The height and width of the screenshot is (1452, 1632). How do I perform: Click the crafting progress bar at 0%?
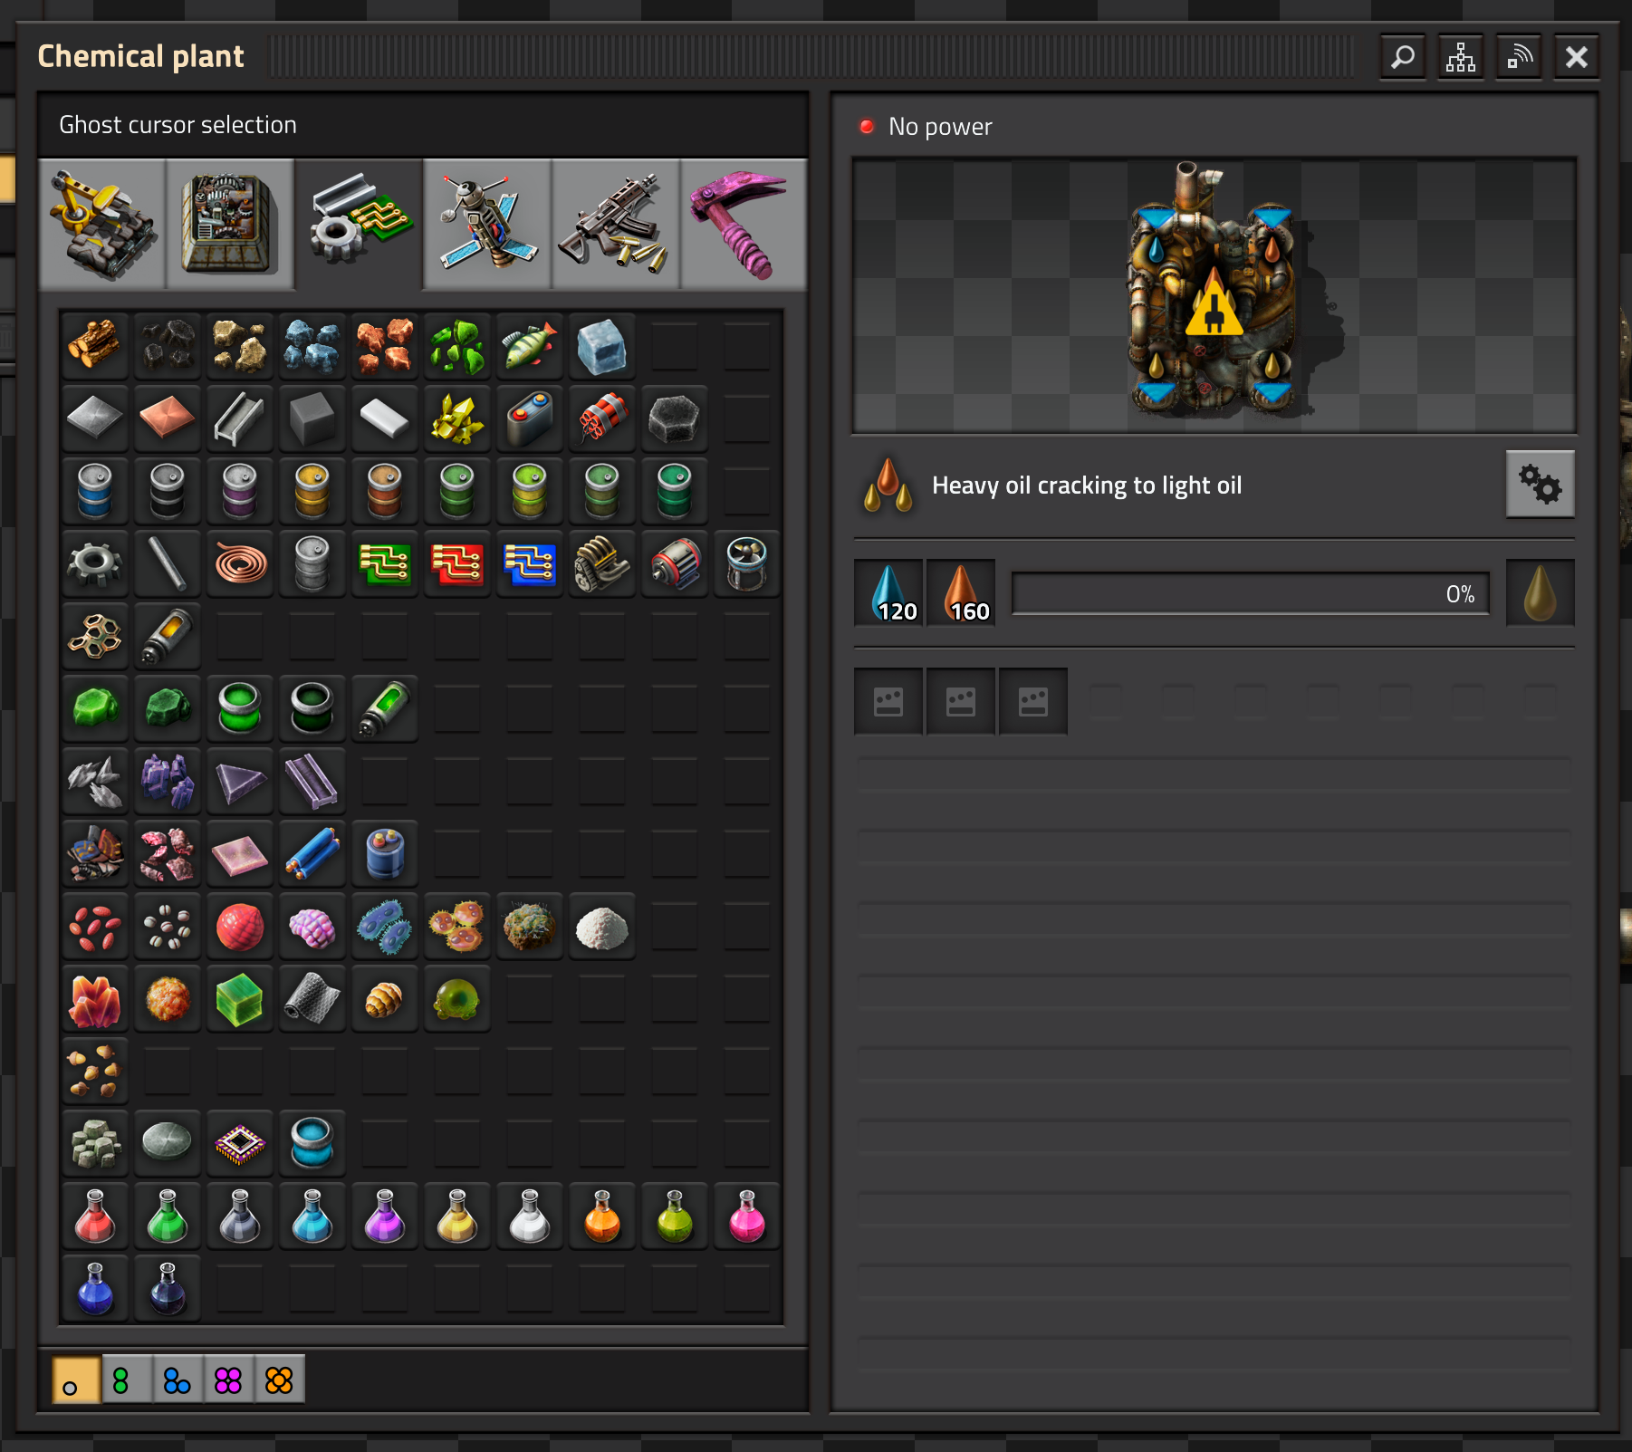click(x=1250, y=593)
